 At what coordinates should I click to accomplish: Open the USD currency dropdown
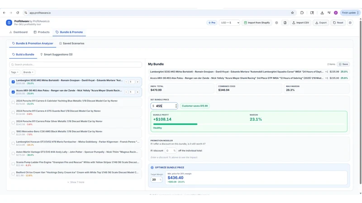[x=229, y=23]
